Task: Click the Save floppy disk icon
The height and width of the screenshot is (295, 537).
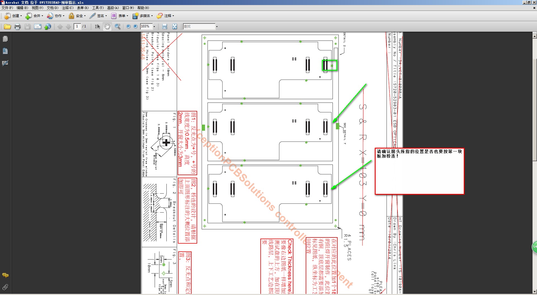Action: 27,27
